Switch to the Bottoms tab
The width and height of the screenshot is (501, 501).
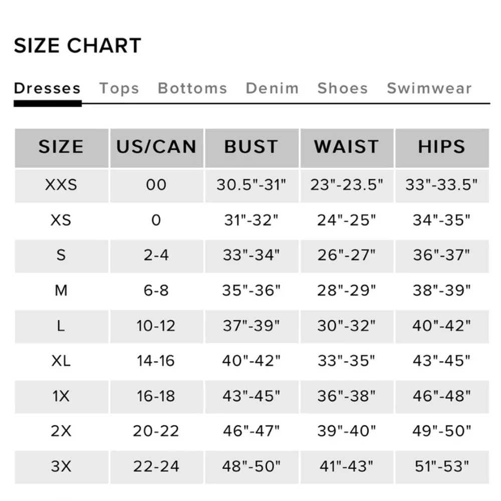[192, 88]
